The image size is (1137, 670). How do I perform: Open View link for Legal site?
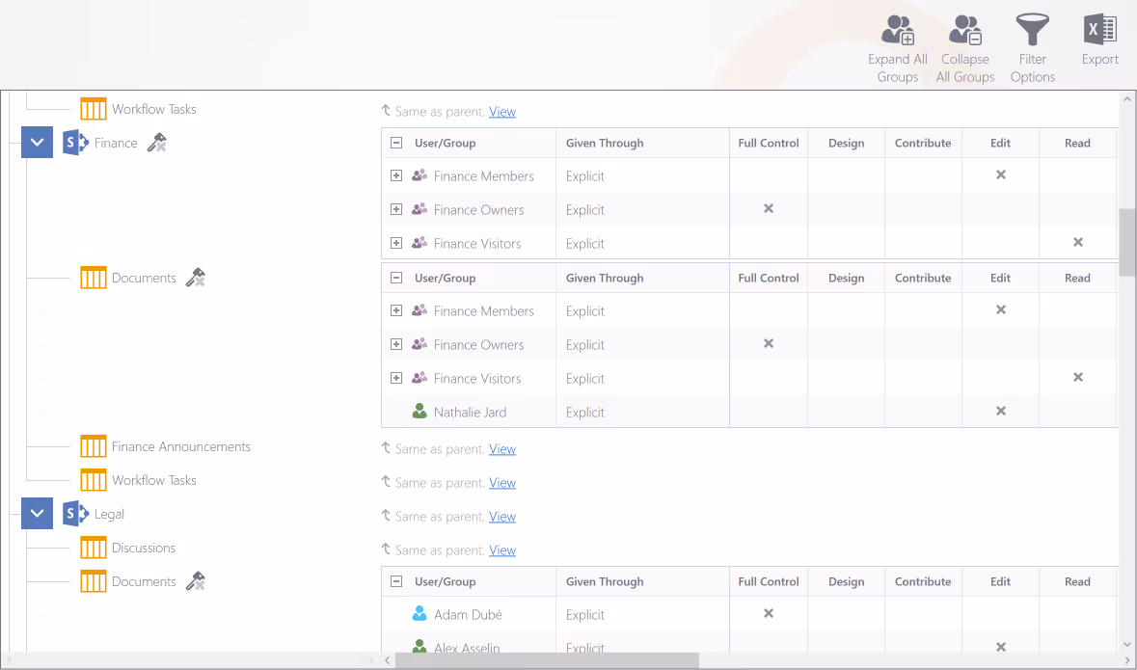502,517
